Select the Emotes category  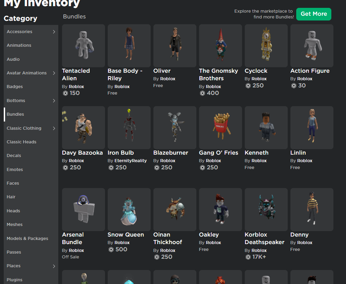(15, 169)
